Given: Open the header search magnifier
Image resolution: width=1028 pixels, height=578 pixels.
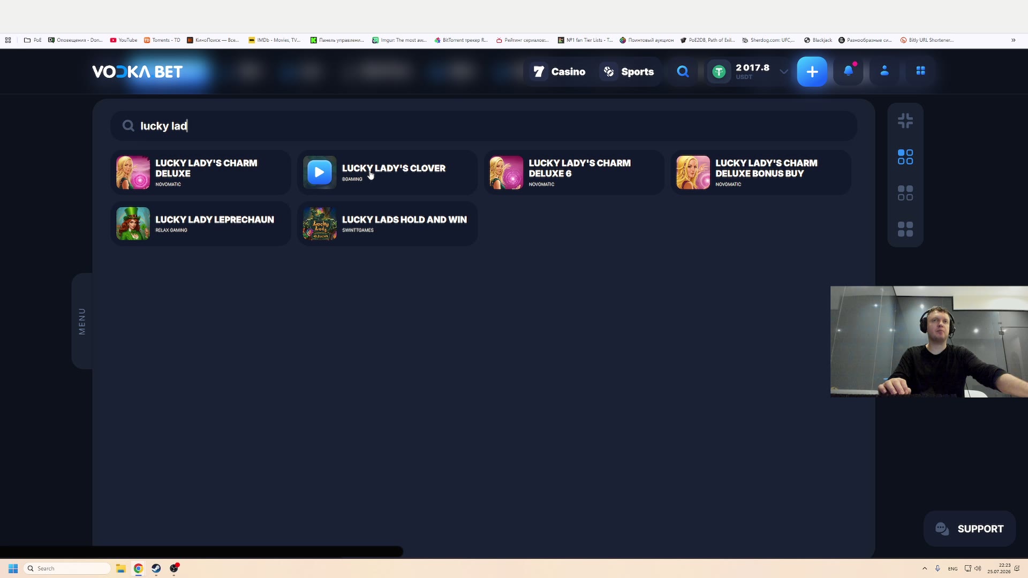Looking at the screenshot, I should 683,72.
